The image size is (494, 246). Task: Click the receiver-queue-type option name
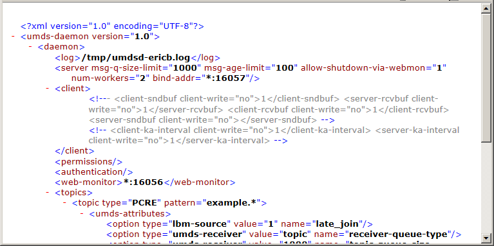pos(399,234)
